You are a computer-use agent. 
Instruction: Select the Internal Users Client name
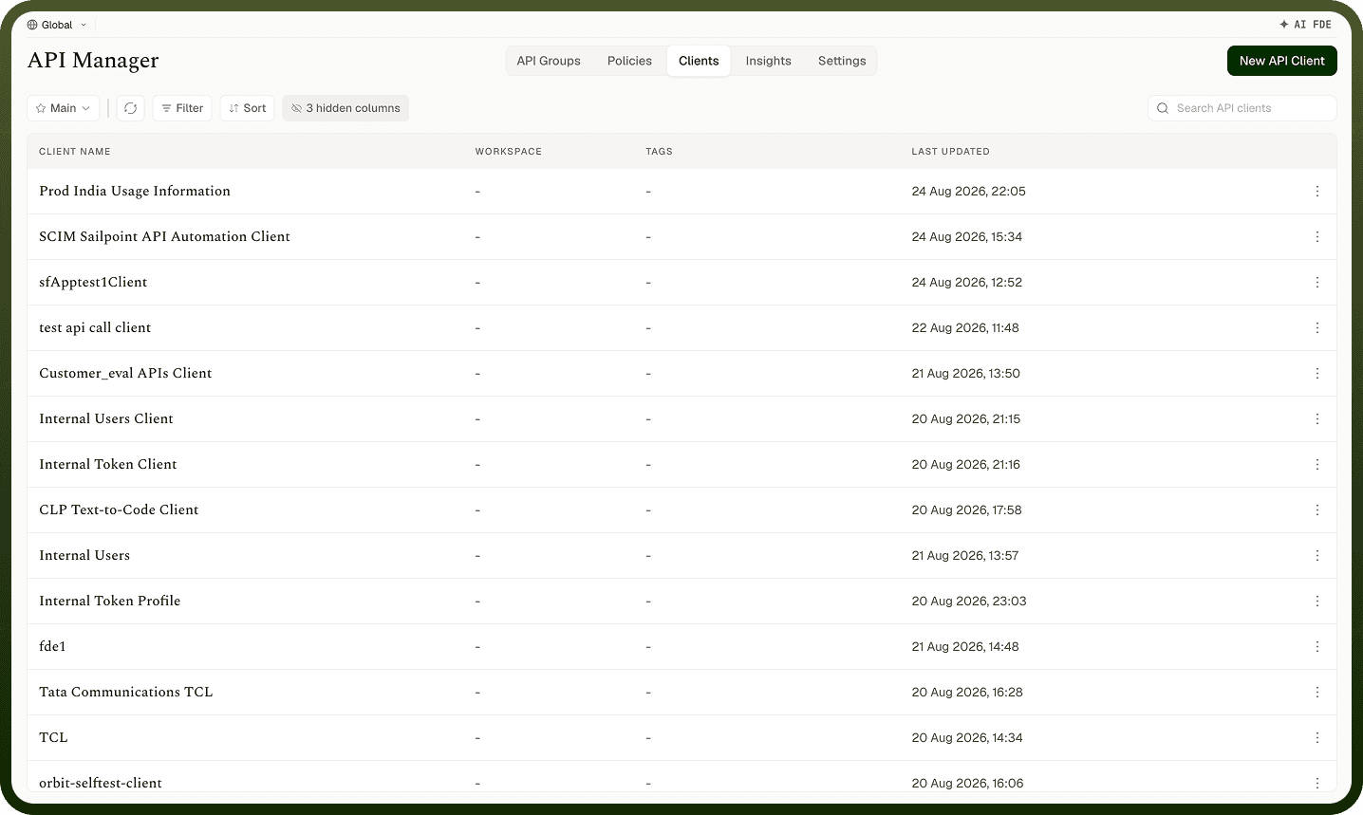coord(106,418)
